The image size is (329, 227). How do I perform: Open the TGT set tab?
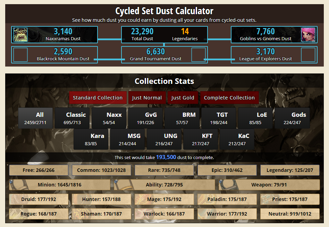pos(219,118)
